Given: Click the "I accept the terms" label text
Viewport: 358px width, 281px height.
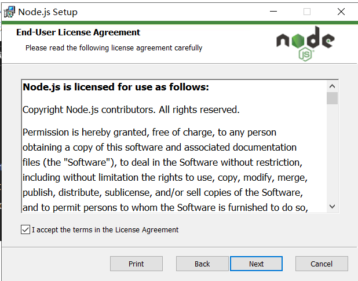Looking at the screenshot, I should point(105,230).
